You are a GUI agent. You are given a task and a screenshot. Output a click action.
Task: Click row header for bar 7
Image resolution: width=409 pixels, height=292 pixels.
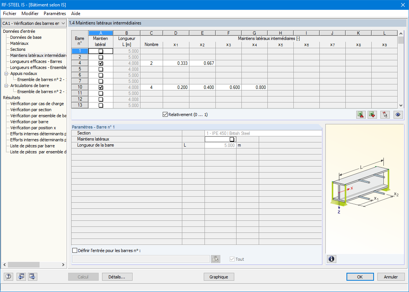[80, 81]
